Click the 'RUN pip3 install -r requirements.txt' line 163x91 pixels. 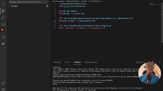click(x=77, y=21)
